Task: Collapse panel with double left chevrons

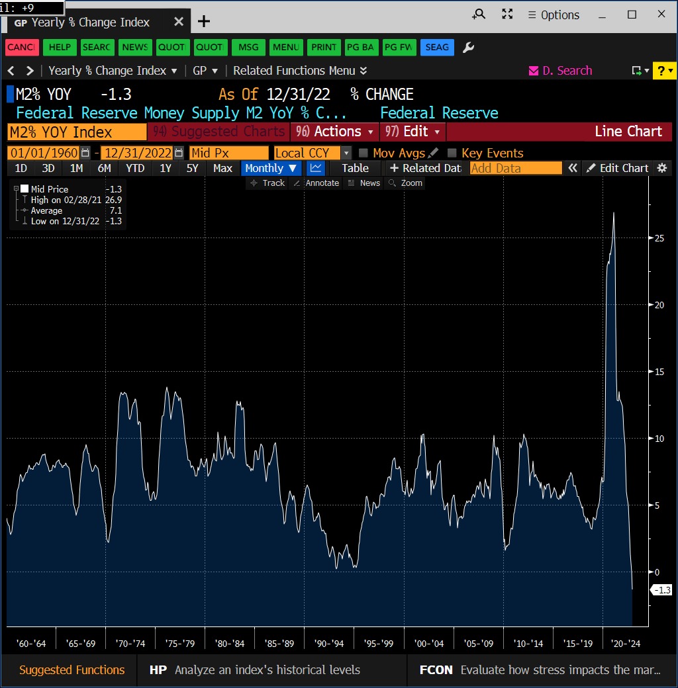Action: click(573, 168)
